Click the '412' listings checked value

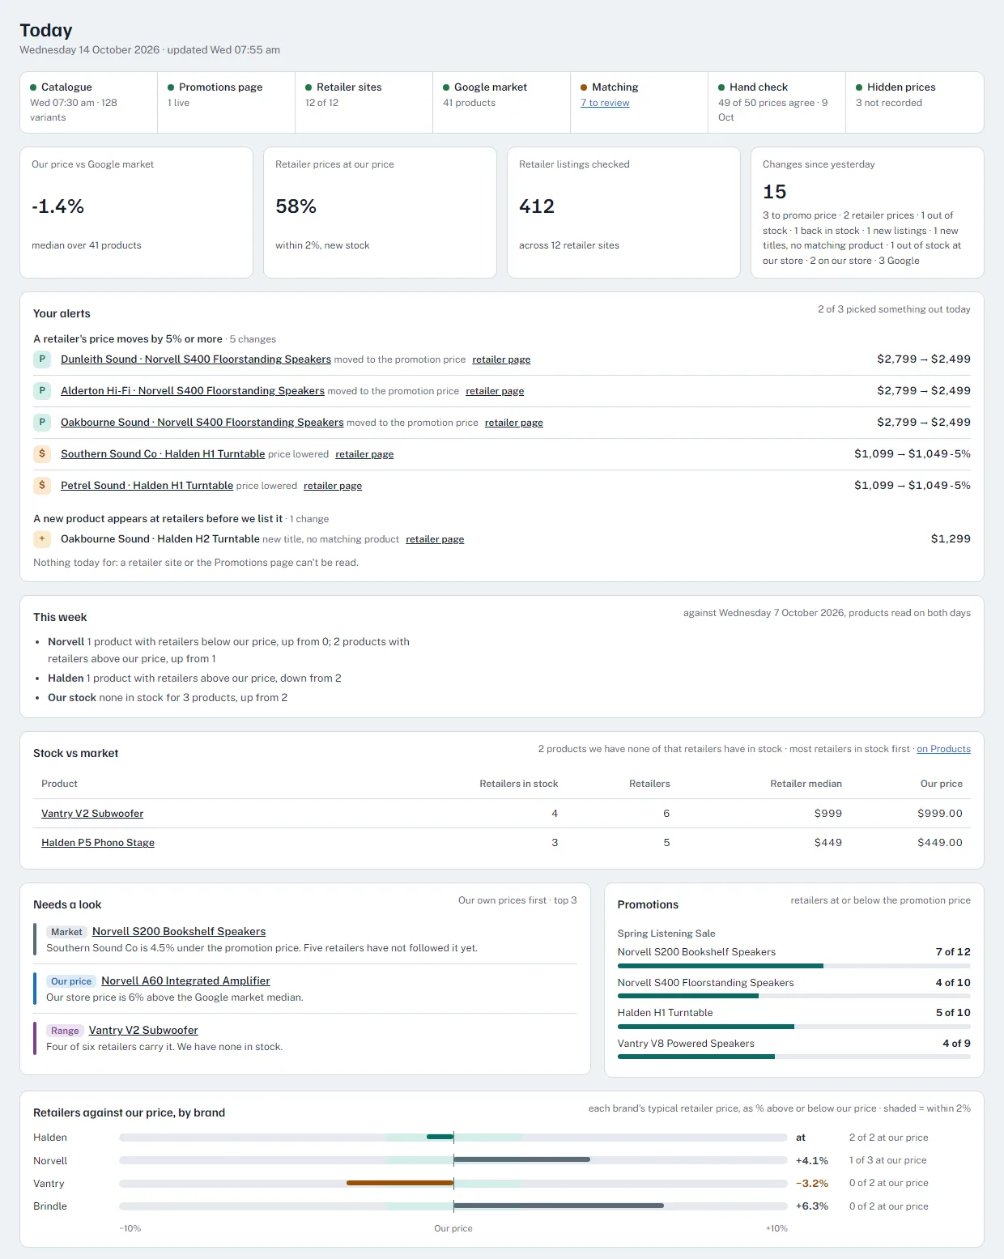click(x=537, y=206)
